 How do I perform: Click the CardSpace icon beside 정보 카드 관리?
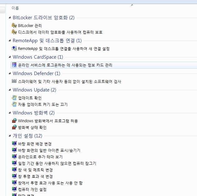click(14, 65)
